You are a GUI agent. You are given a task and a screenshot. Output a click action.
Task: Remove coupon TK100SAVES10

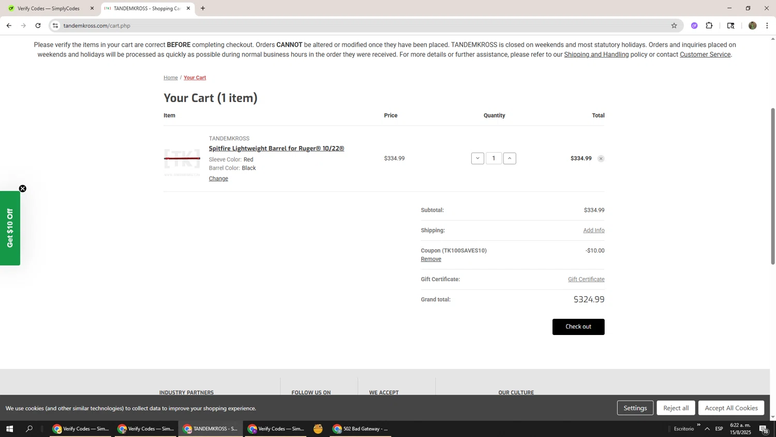click(431, 259)
